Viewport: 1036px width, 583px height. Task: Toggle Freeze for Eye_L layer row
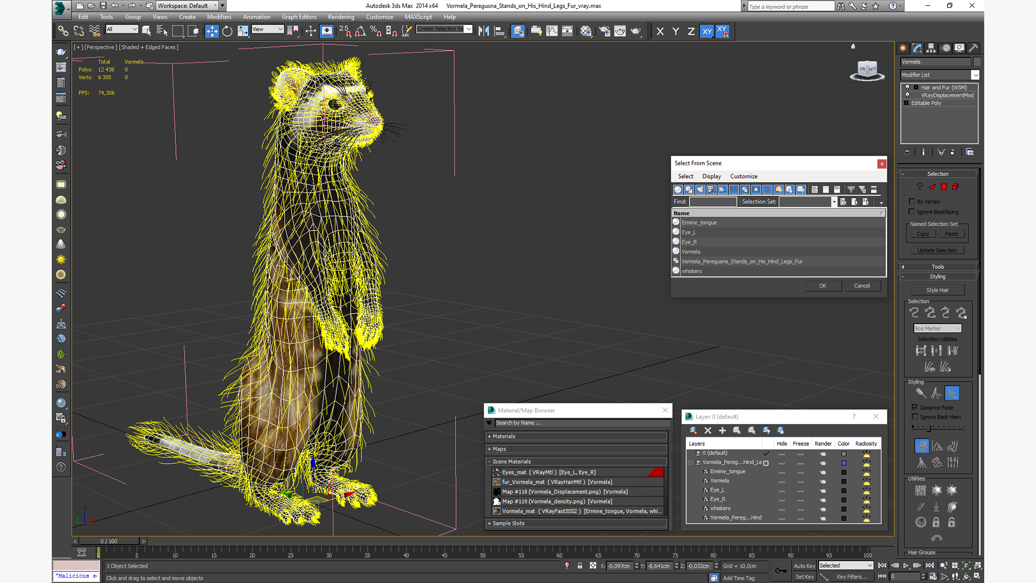pyautogui.click(x=801, y=491)
